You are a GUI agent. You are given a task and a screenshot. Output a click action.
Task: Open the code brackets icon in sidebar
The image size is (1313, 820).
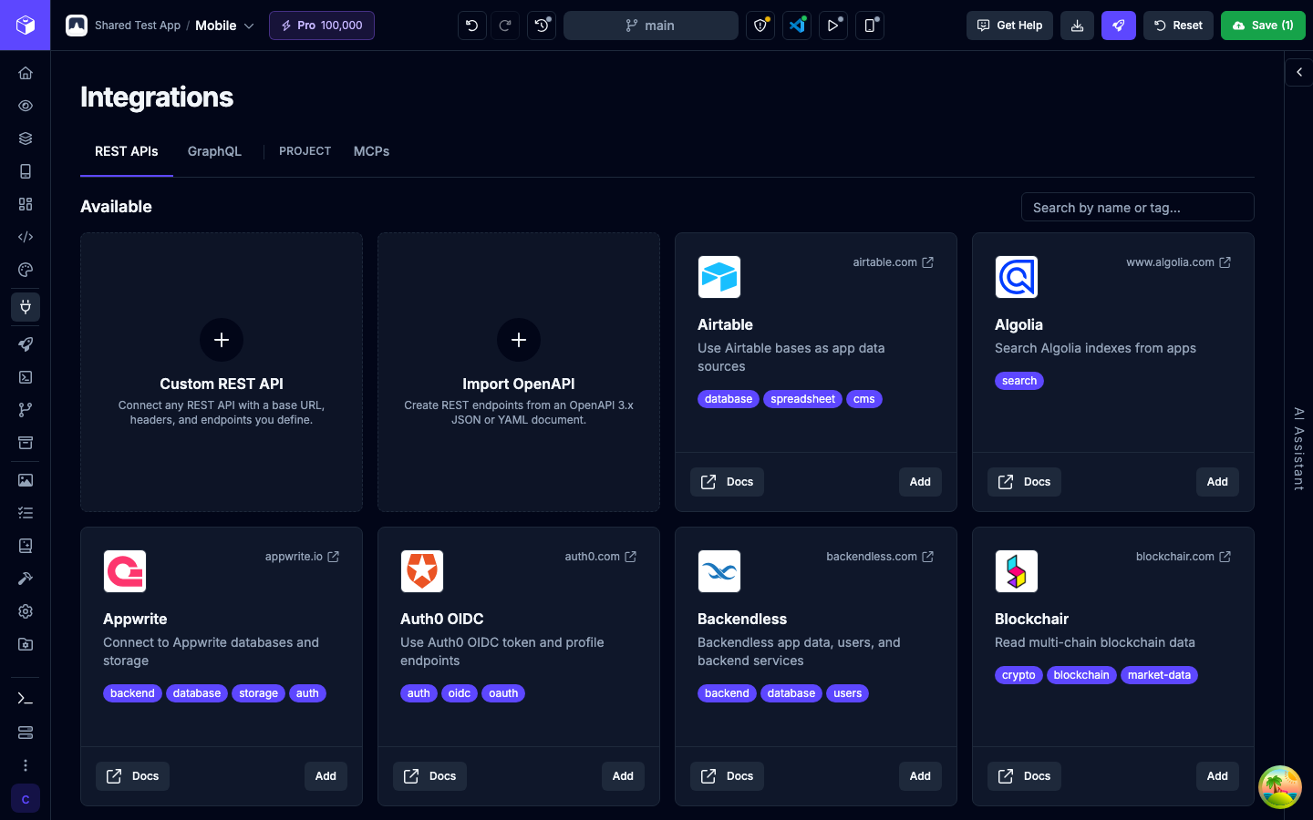pyautogui.click(x=26, y=237)
